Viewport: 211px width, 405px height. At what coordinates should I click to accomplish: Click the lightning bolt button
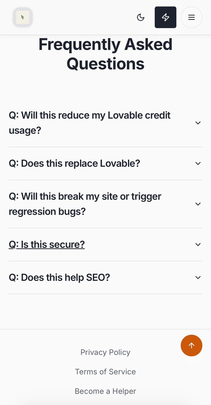(x=165, y=17)
